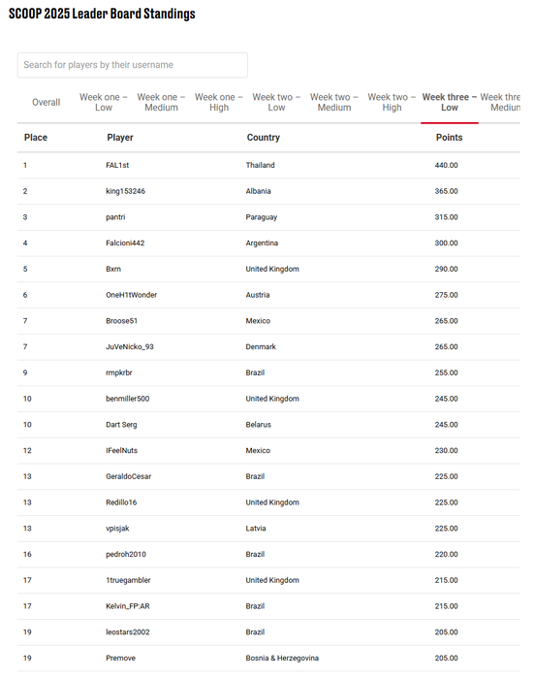The height and width of the screenshot is (679, 535).
Task: Click player name king153246
Action: [126, 191]
